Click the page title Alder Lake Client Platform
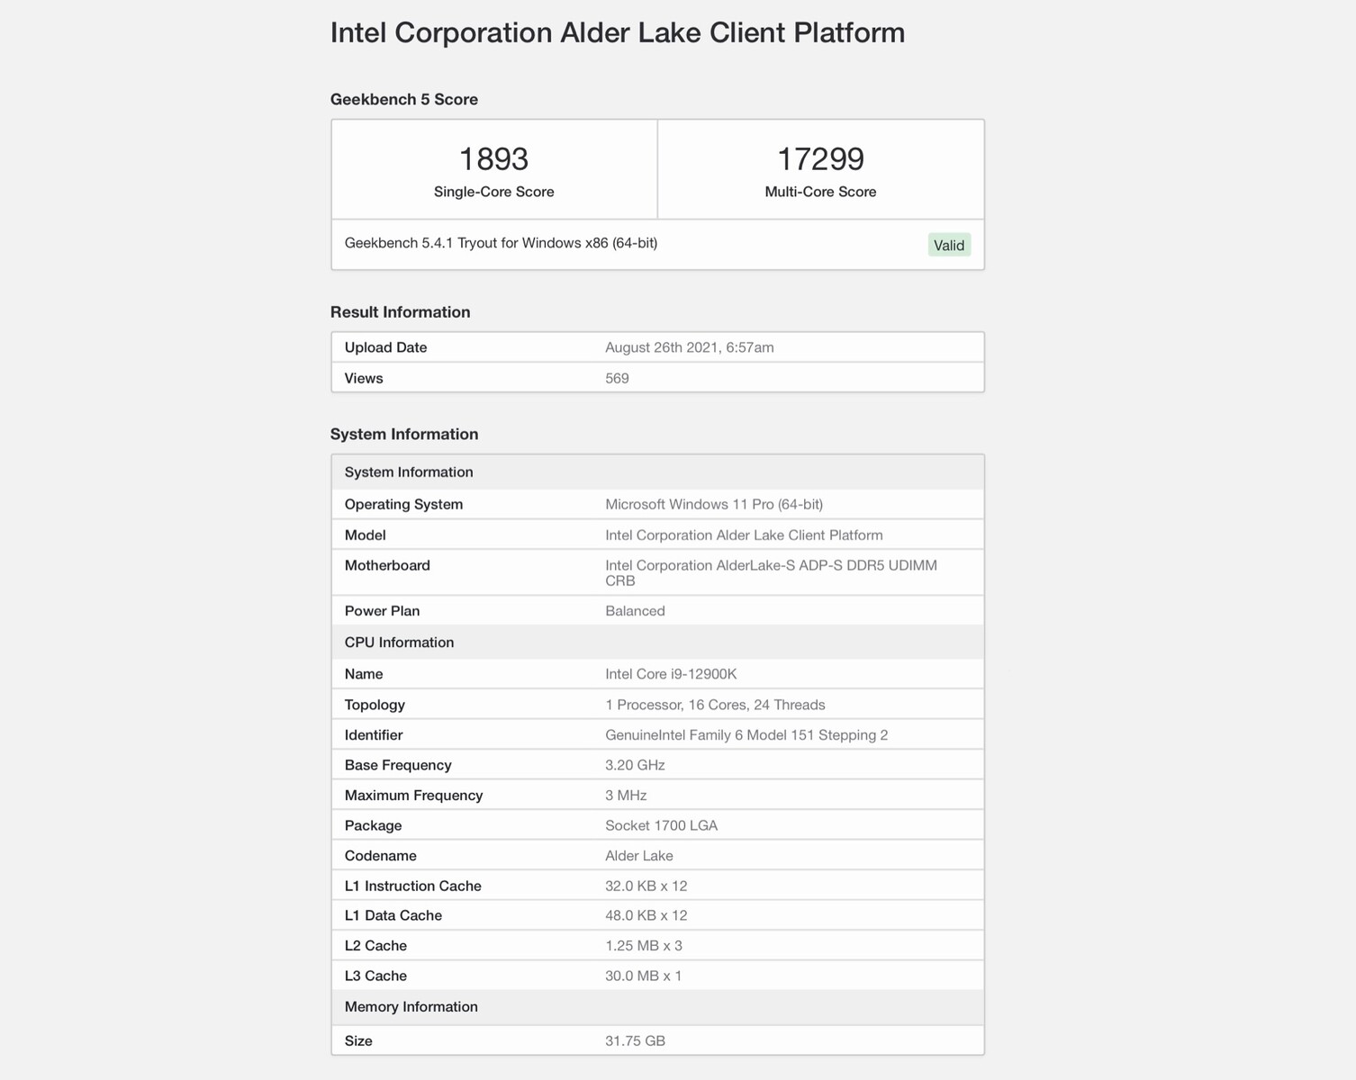This screenshot has height=1080, width=1356. click(x=617, y=32)
